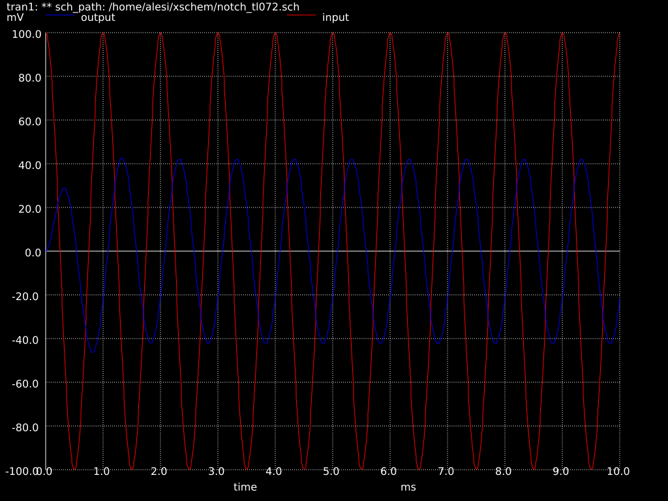Click the first small output peak near 29 mV

[64, 189]
